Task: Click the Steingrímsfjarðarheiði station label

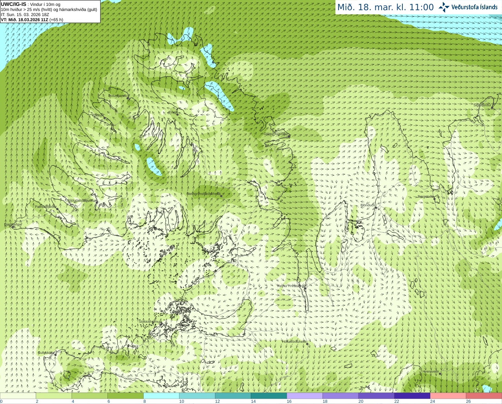Action: click(x=203, y=194)
